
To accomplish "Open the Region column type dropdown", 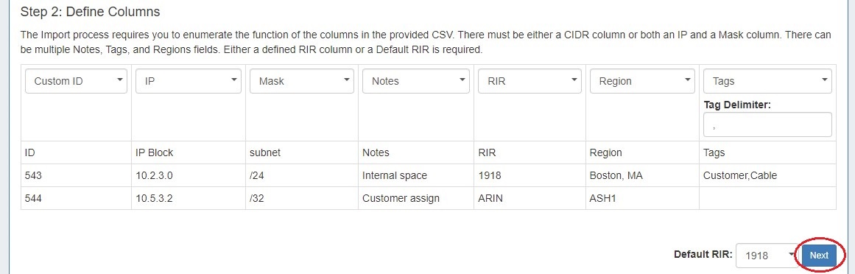I will pyautogui.click(x=642, y=81).
